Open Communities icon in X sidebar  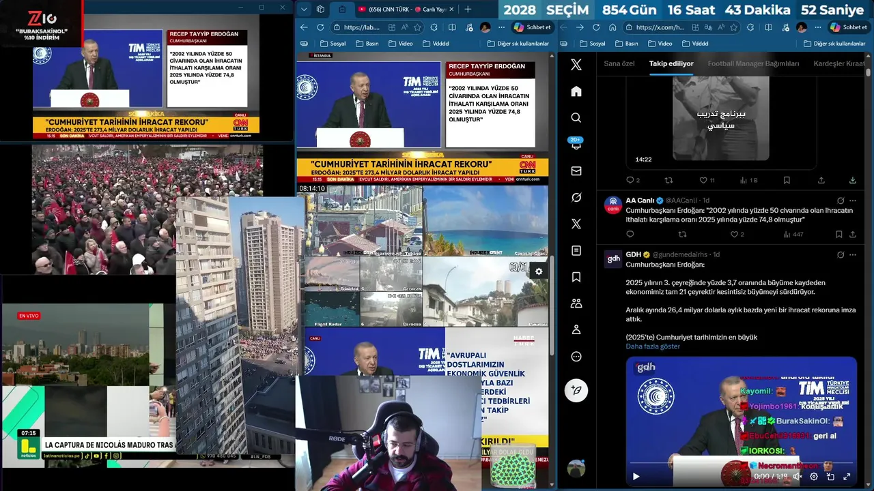[576, 303]
